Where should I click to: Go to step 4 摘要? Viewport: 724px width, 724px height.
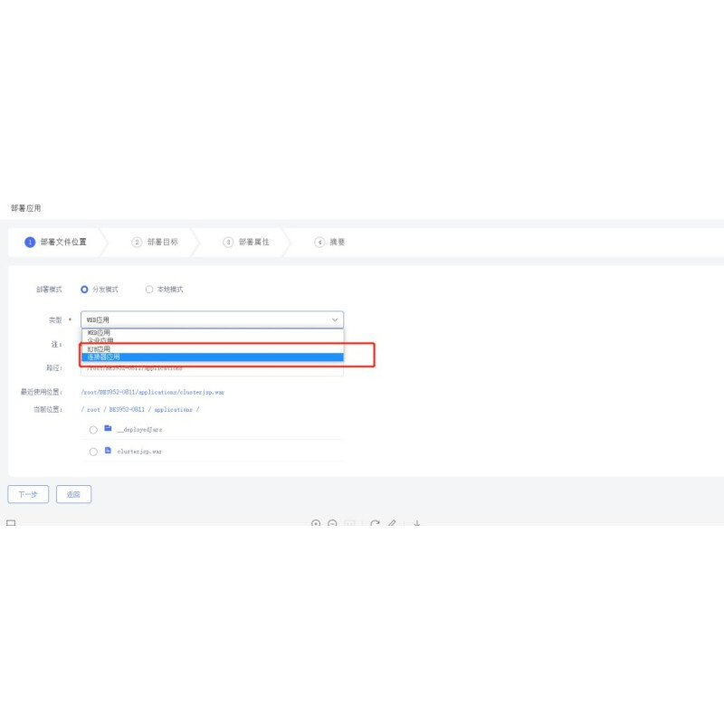click(329, 242)
